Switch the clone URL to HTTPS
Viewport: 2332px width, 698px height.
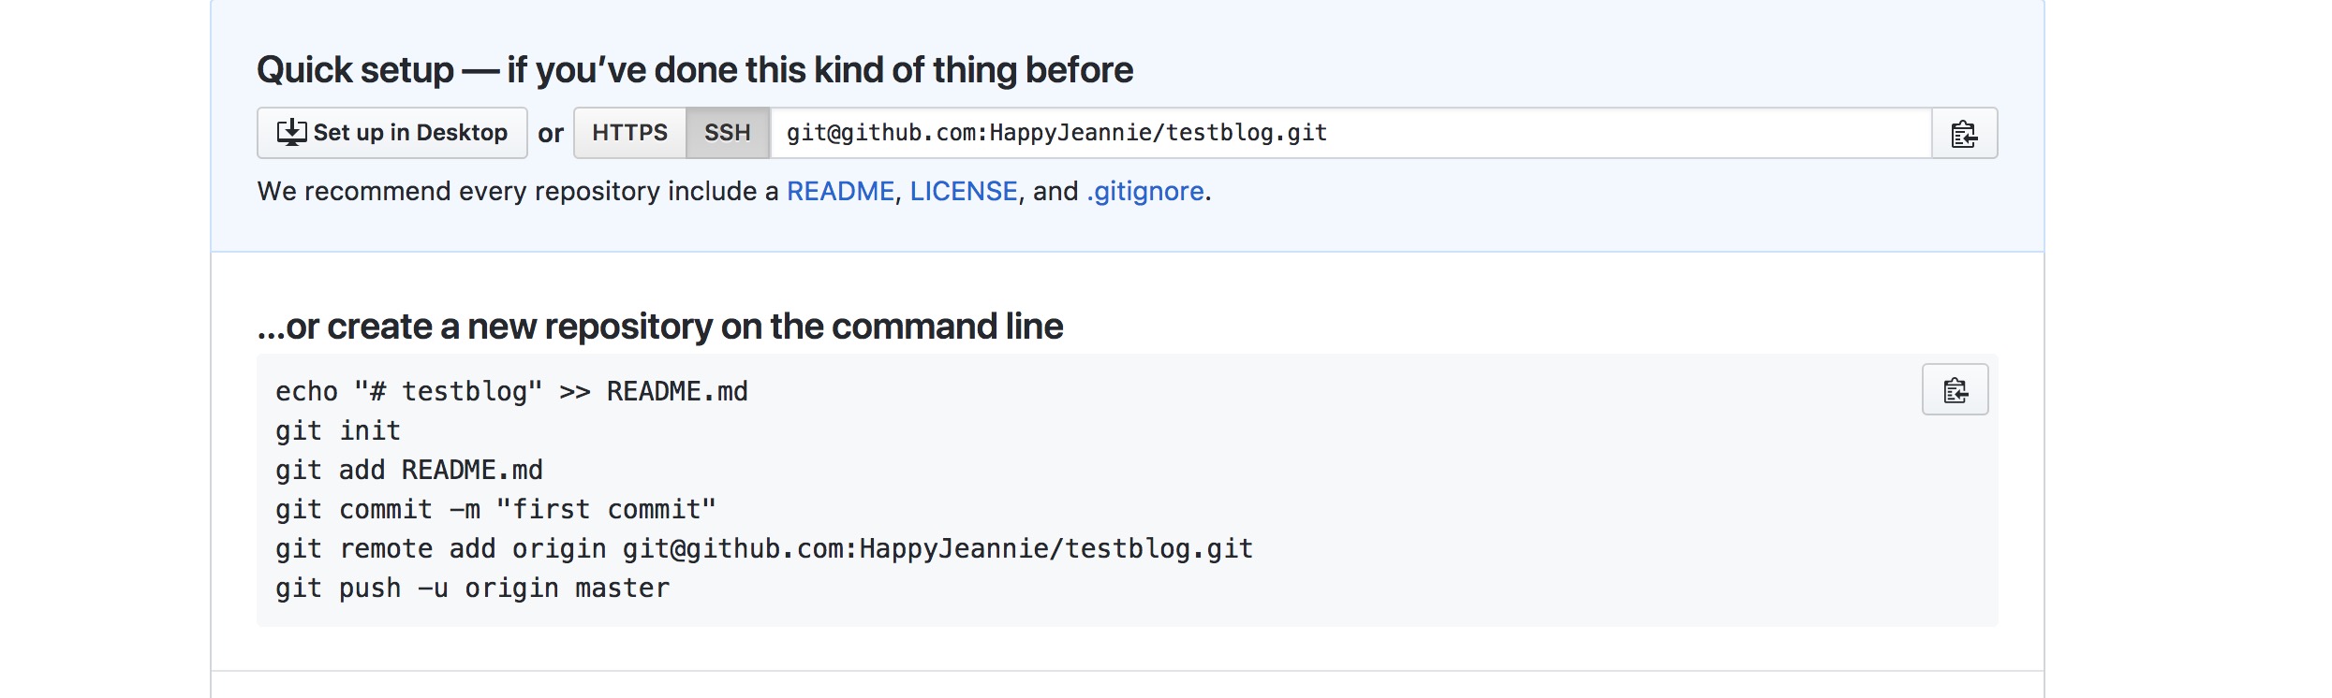(630, 133)
